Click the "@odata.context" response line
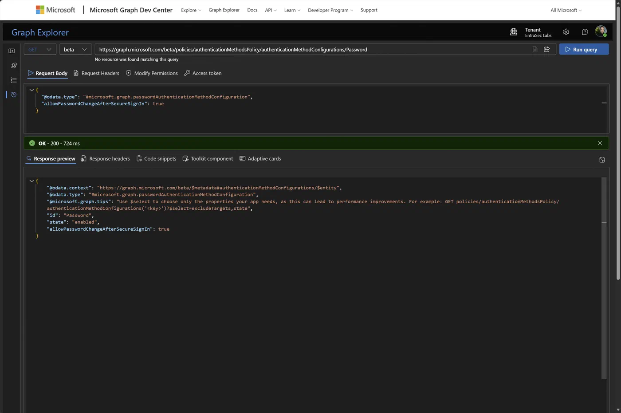Image resolution: width=621 pixels, height=413 pixels. (x=194, y=188)
